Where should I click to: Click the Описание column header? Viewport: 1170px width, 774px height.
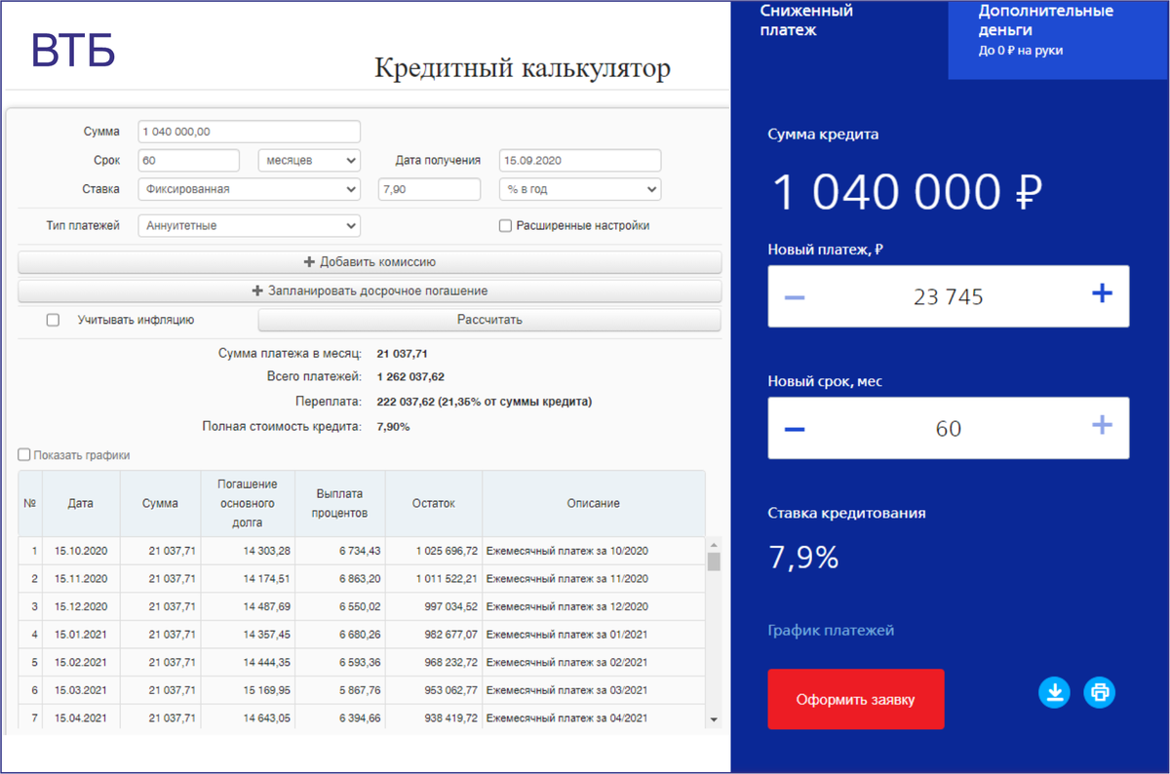[x=594, y=504]
